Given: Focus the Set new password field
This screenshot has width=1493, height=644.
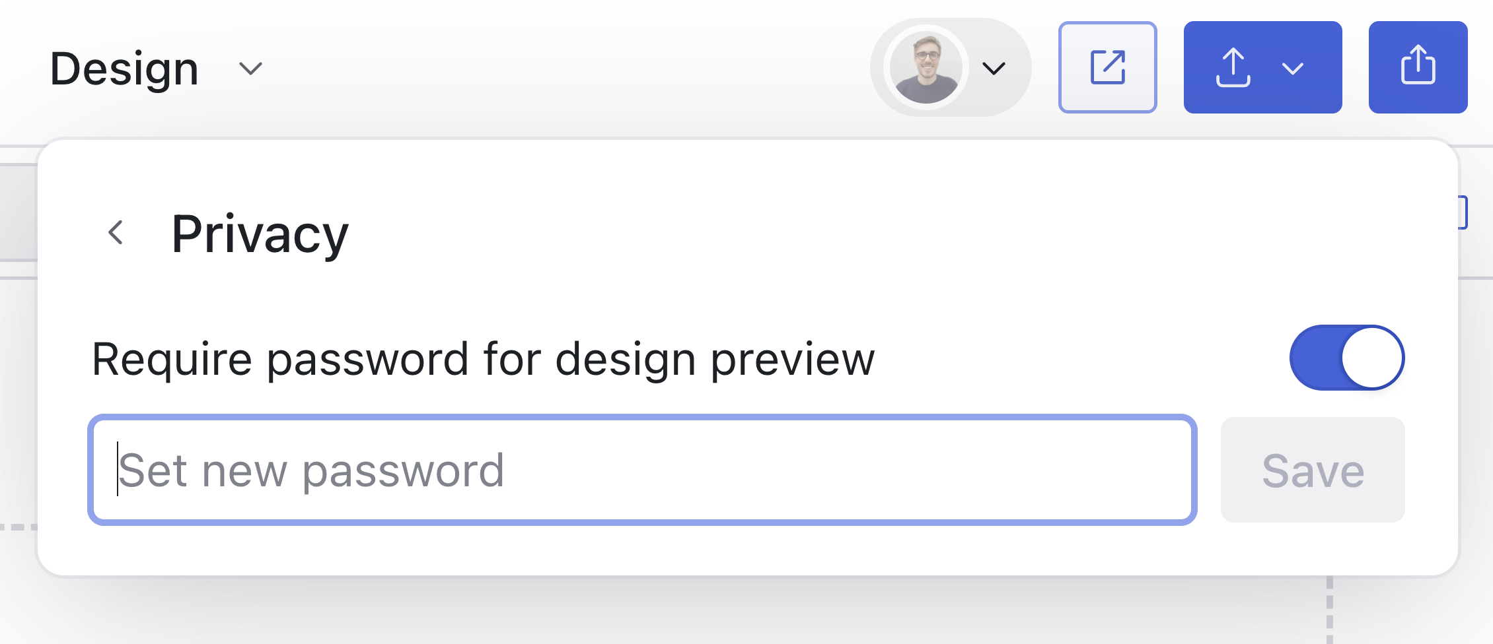Looking at the screenshot, I should (641, 470).
